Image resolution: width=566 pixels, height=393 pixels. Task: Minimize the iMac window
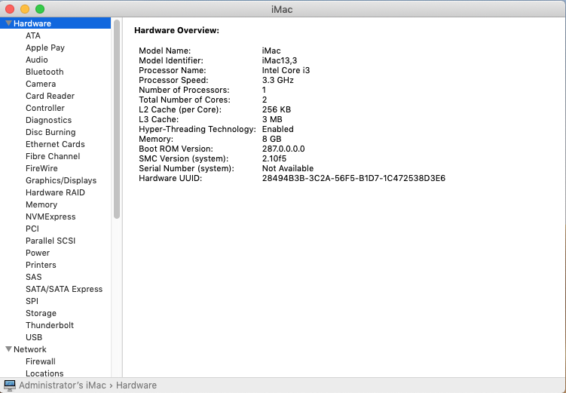pyautogui.click(x=25, y=9)
